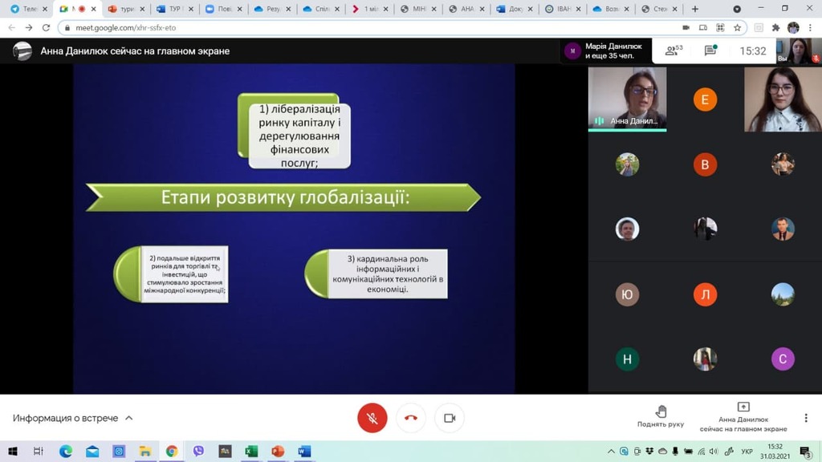822x462 pixels.
Task: Open the Extensions puzzle icon
Action: (775, 27)
